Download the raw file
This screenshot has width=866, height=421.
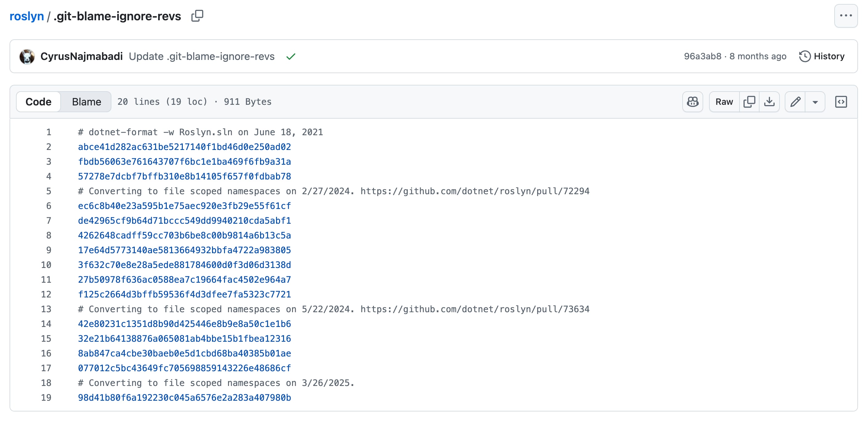pyautogui.click(x=769, y=102)
